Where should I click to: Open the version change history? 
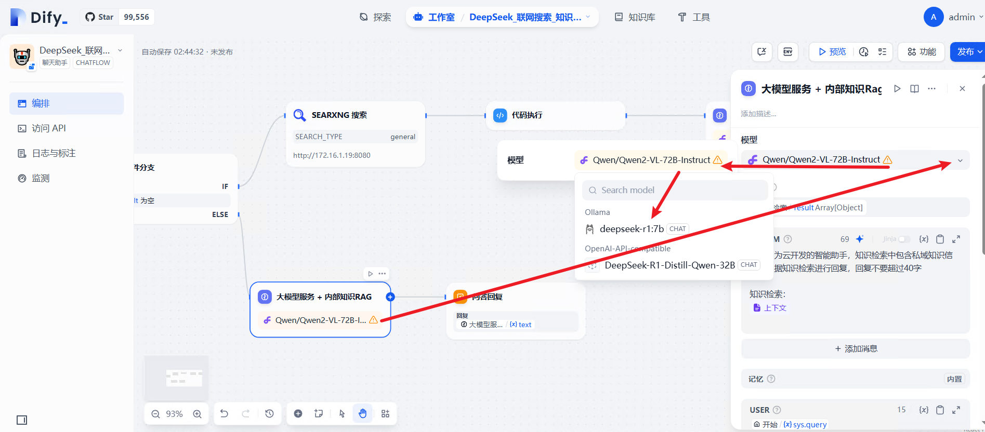point(269,413)
